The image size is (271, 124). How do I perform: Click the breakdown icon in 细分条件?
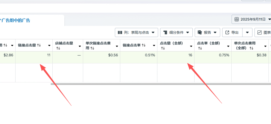[165, 32]
